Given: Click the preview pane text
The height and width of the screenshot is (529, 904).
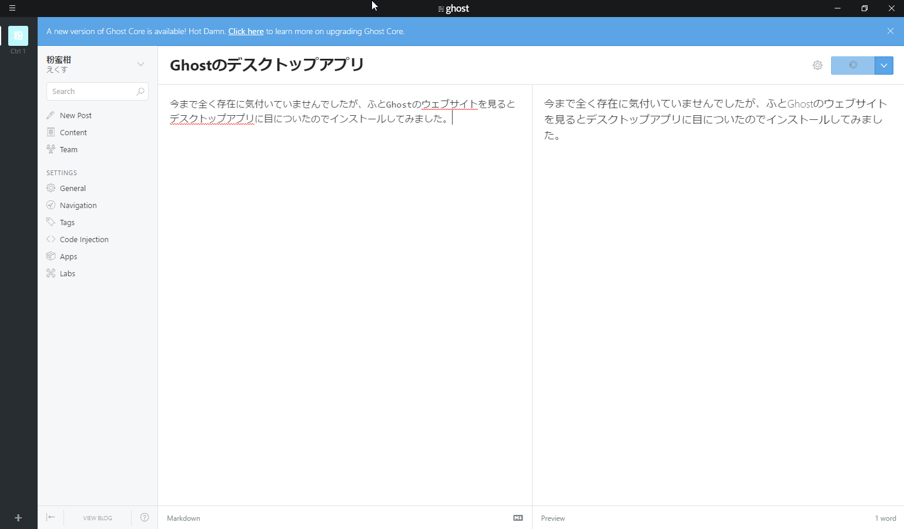Looking at the screenshot, I should coord(715,119).
